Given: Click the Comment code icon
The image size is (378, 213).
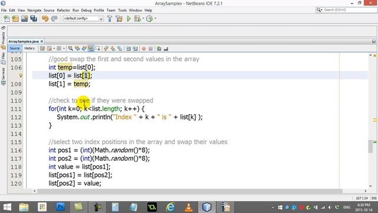Looking at the screenshot, I should (159, 49).
